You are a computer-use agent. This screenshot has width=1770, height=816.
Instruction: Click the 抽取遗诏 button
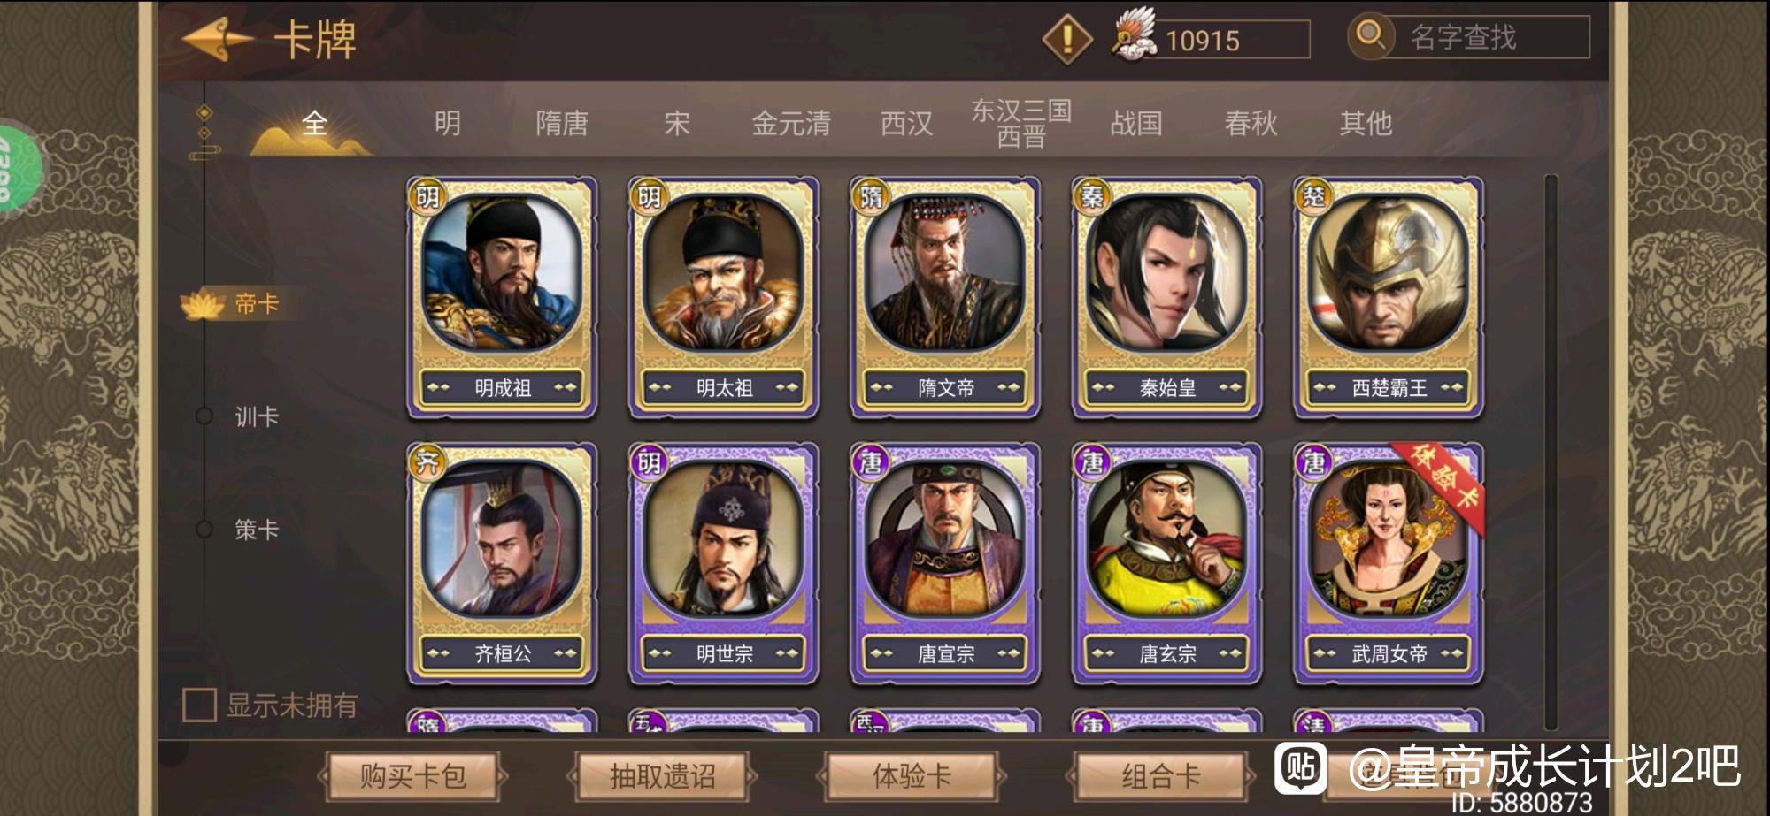coord(662,776)
